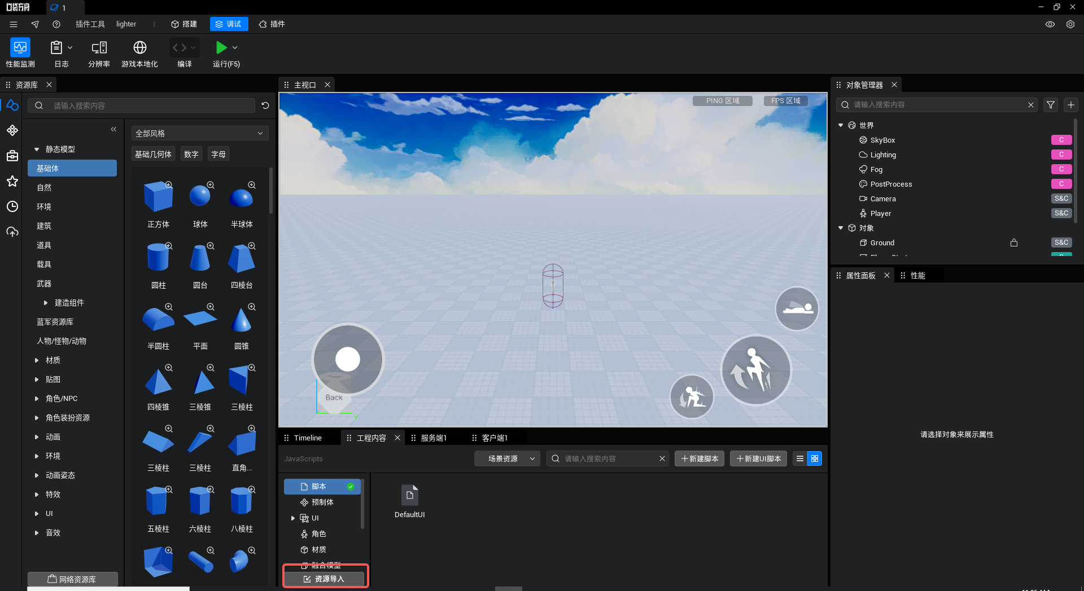
Task: Tap the crouch action button in viewport
Action: 692,396
